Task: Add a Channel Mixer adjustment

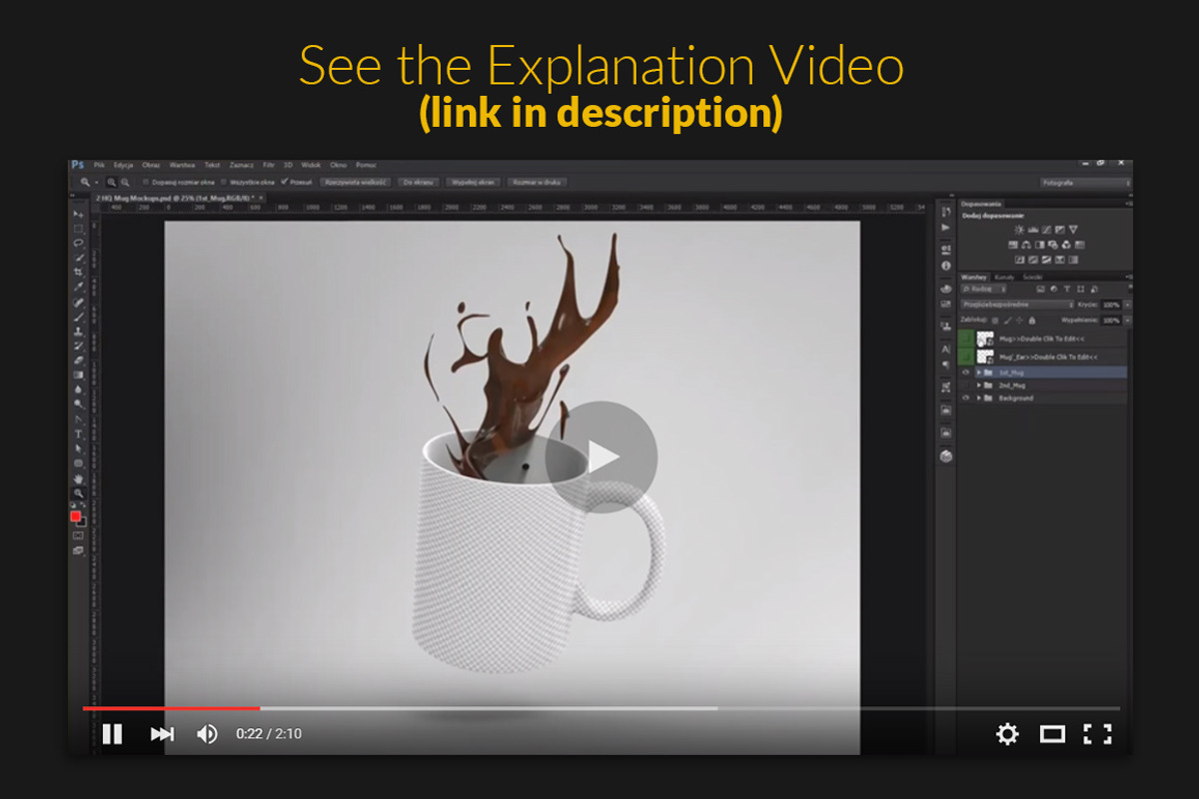Action: pyautogui.click(x=1066, y=245)
